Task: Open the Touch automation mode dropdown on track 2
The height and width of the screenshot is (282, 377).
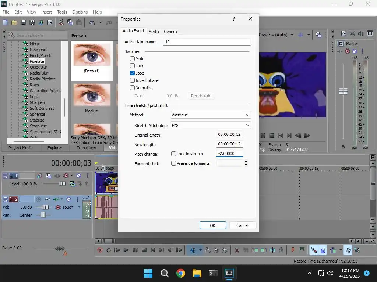Action: coord(79,207)
